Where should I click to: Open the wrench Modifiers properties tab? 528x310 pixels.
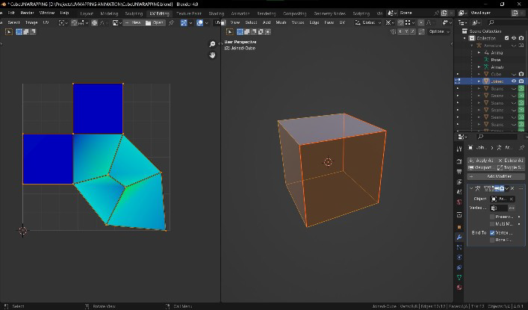(460, 237)
